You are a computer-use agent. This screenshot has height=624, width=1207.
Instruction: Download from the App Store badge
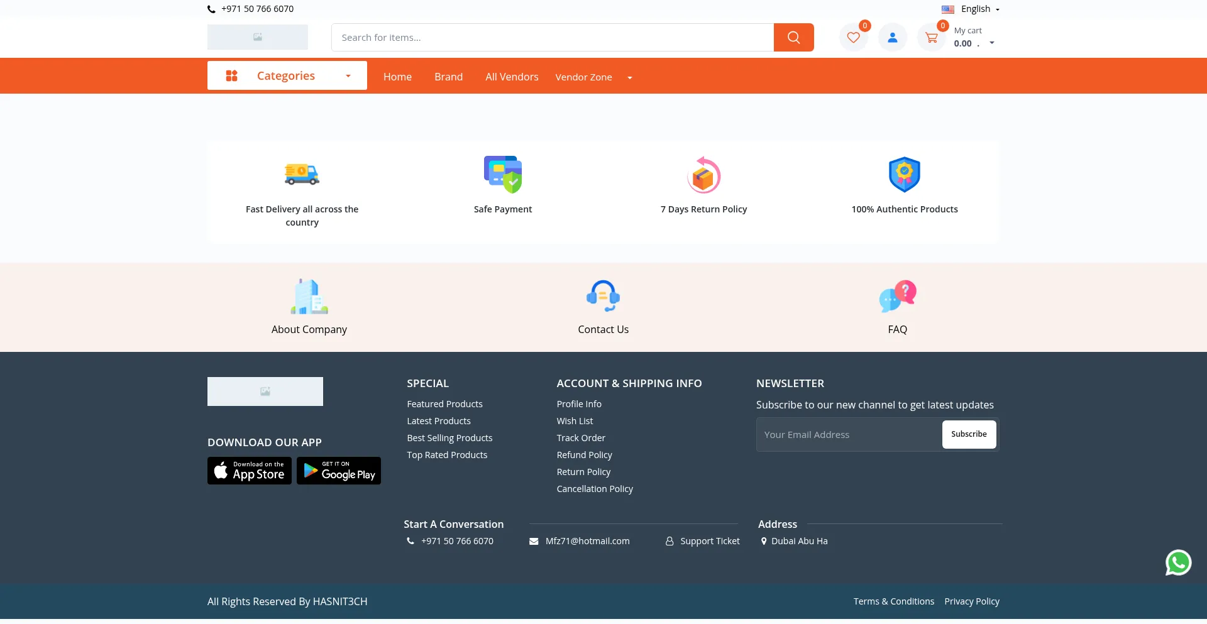(250, 471)
